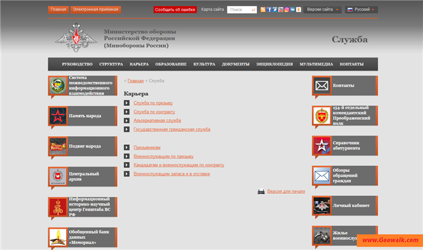Click arrow bullet beside Альтернативная служба

127,120
